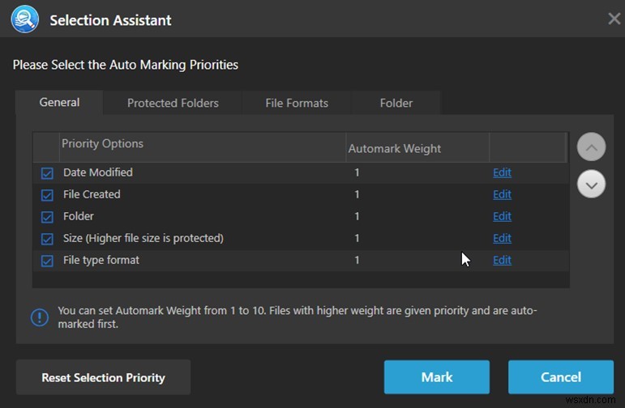Open the File Formats tab
Screen dimensions: 625x408
click(297, 103)
